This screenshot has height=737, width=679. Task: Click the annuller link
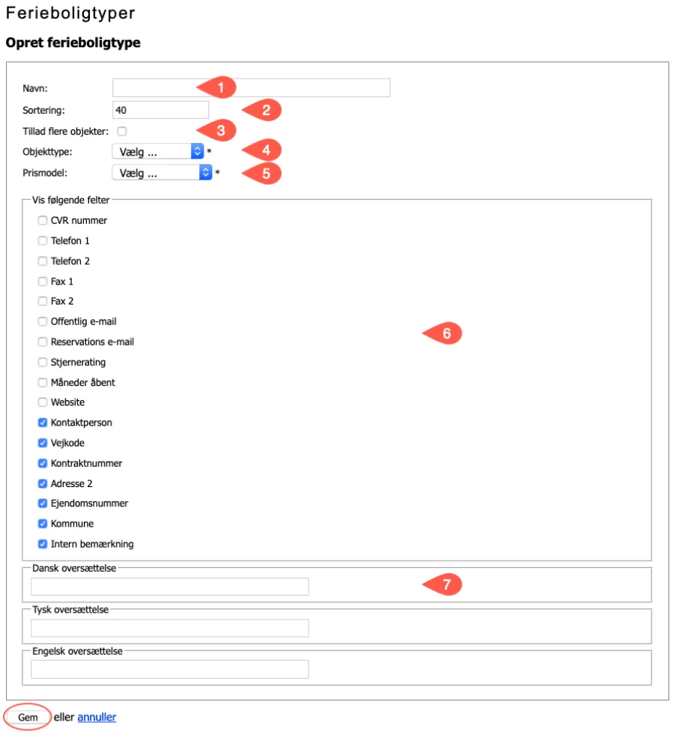[x=97, y=718]
